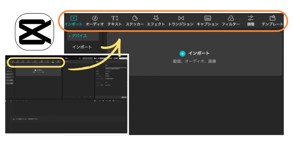
Task: Expand AIメディア in the small screenshot's sidebar
Action: click(9, 74)
